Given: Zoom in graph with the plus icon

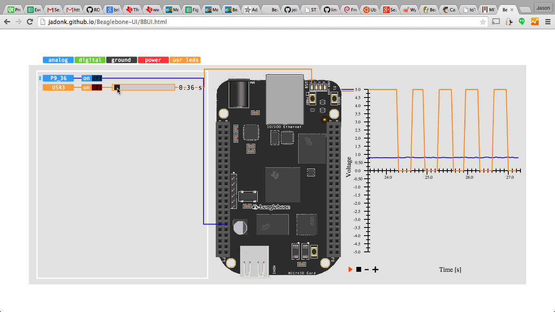Looking at the screenshot, I should coord(375,269).
